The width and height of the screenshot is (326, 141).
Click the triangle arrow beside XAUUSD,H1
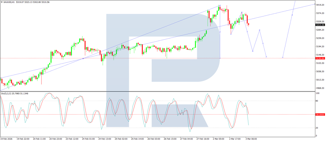click(2, 2)
